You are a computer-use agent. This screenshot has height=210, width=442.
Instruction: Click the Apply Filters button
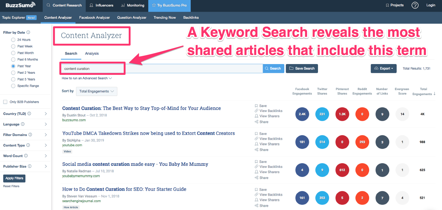[14, 178]
